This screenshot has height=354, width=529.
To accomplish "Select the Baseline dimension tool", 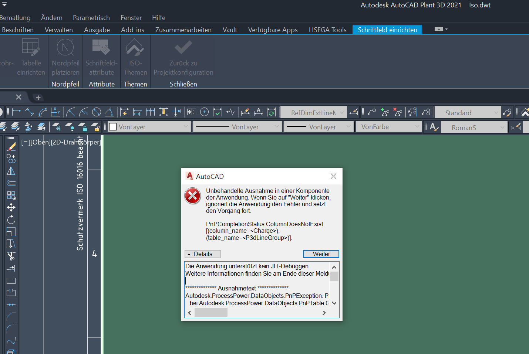I will 137,112.
